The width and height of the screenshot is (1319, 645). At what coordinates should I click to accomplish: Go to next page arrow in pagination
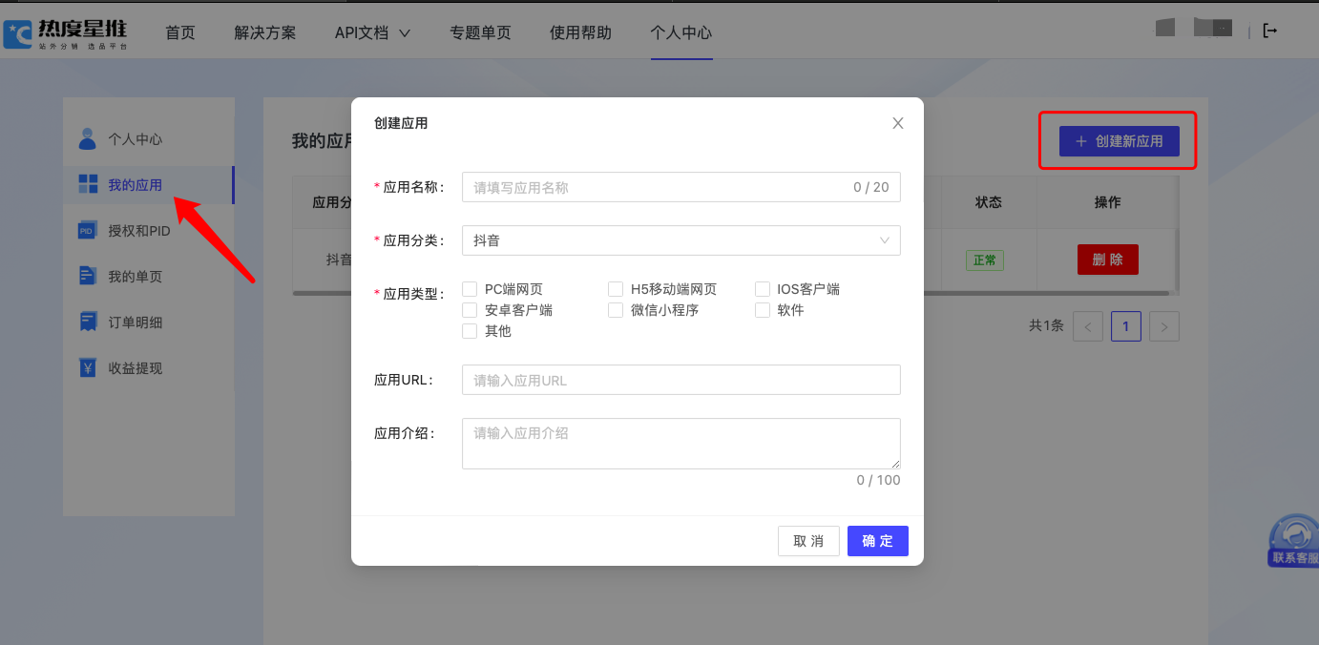[1163, 326]
